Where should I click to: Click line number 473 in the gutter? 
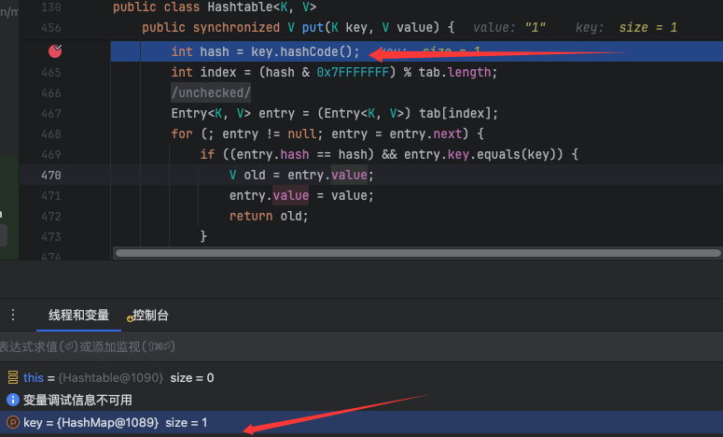tap(51, 237)
